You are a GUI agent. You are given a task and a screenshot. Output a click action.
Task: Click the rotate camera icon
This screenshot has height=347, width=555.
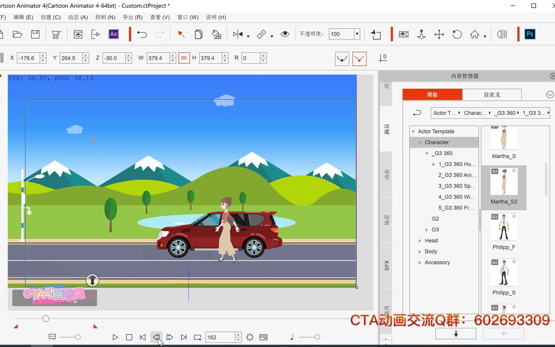pos(457,34)
